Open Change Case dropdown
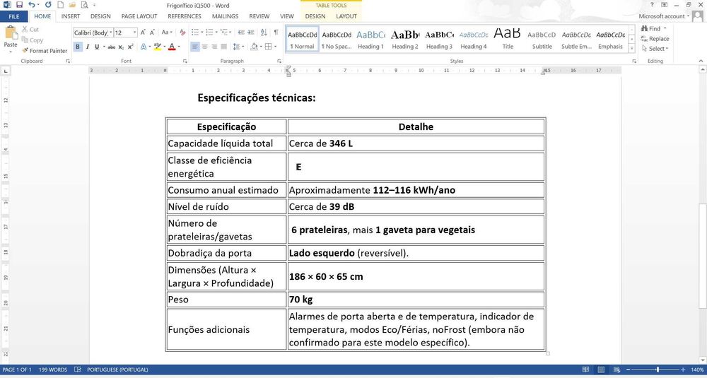Screen dimensions: 707x378 pos(167,33)
